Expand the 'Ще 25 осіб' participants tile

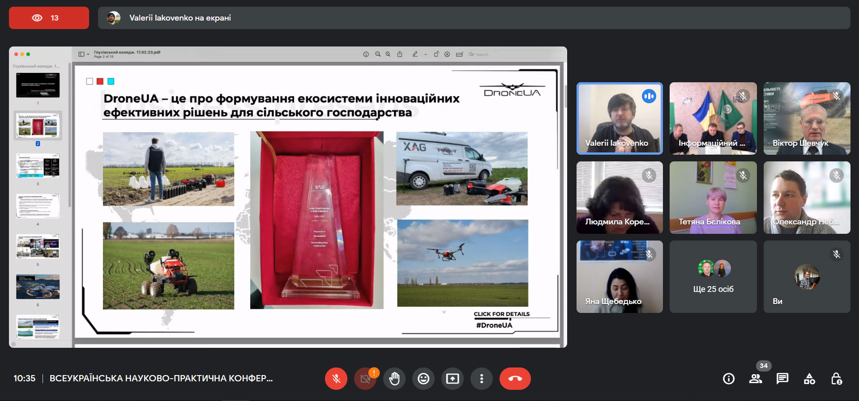pyautogui.click(x=713, y=277)
